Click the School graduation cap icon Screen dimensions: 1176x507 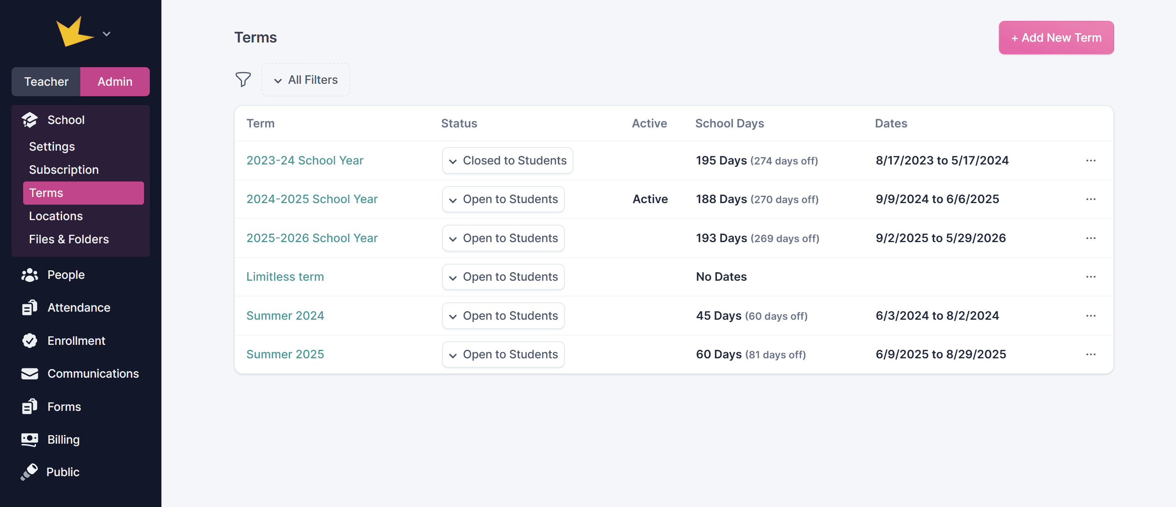coord(30,120)
